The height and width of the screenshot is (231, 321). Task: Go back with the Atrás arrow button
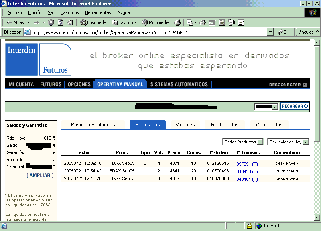pos(15,22)
